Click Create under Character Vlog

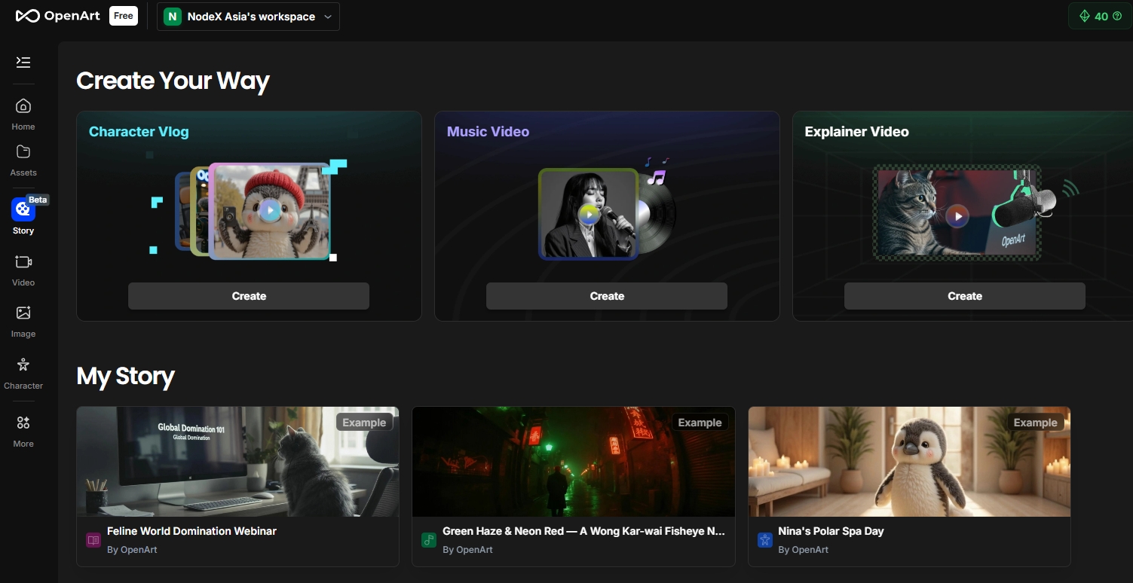tap(249, 296)
